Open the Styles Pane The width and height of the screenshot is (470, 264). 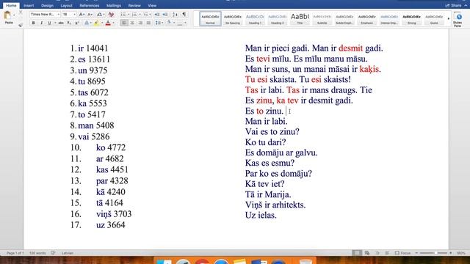click(458, 20)
